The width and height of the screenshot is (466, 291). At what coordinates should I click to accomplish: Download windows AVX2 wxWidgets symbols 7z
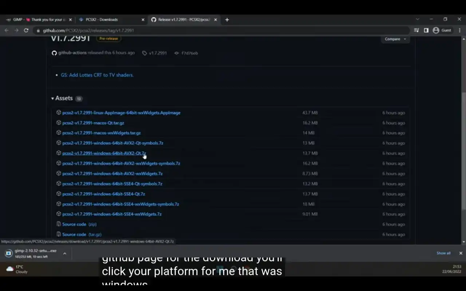tap(121, 164)
